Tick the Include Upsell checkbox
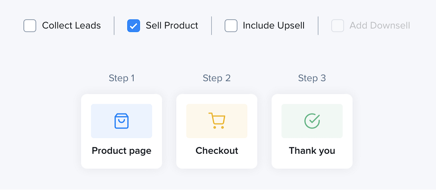 [x=231, y=26]
